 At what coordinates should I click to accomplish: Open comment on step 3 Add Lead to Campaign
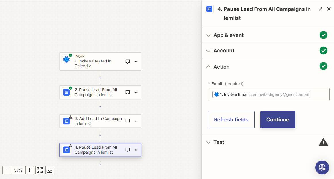point(127,121)
